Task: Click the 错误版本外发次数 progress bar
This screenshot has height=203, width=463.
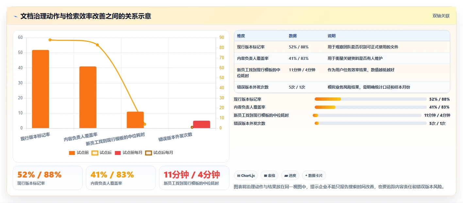Action: click(x=371, y=123)
